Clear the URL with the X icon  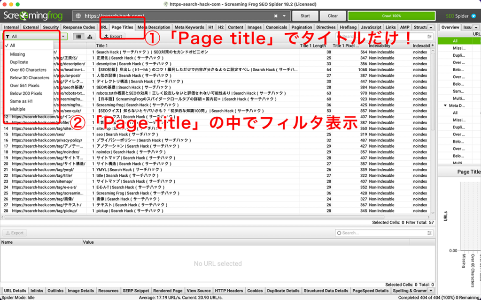[276, 16]
